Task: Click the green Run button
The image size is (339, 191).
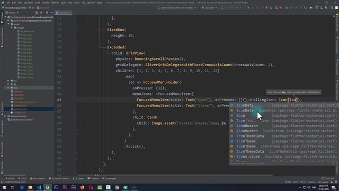Action: point(248,7)
